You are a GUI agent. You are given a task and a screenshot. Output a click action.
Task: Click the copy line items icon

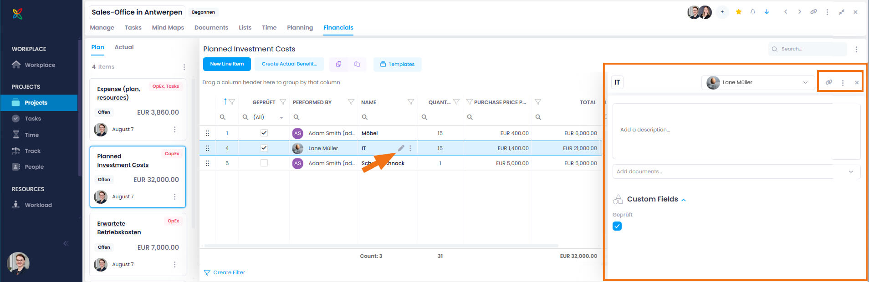[339, 64]
